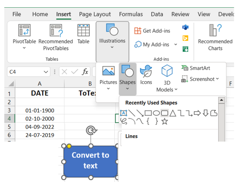240x182 pixels.
Task: Select the Down Arrow shape
Action: click(205, 113)
